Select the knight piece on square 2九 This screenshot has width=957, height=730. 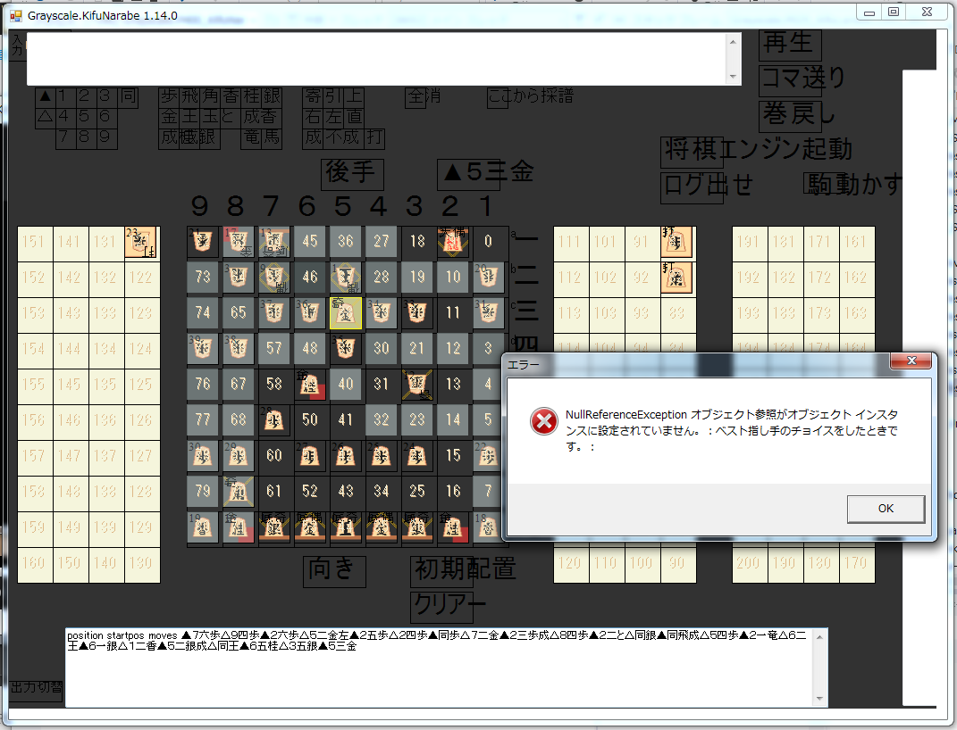453,527
